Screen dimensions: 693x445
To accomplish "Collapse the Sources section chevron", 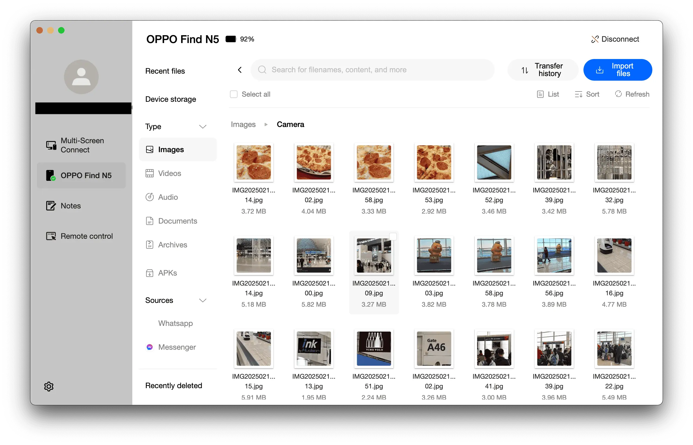I will pos(203,300).
